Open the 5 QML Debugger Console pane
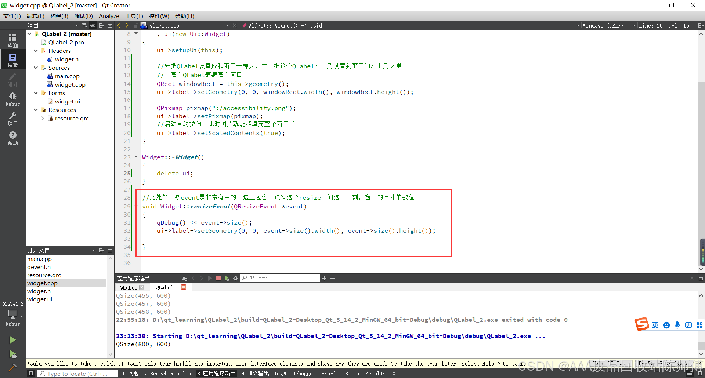The image size is (705, 378). [x=307, y=374]
